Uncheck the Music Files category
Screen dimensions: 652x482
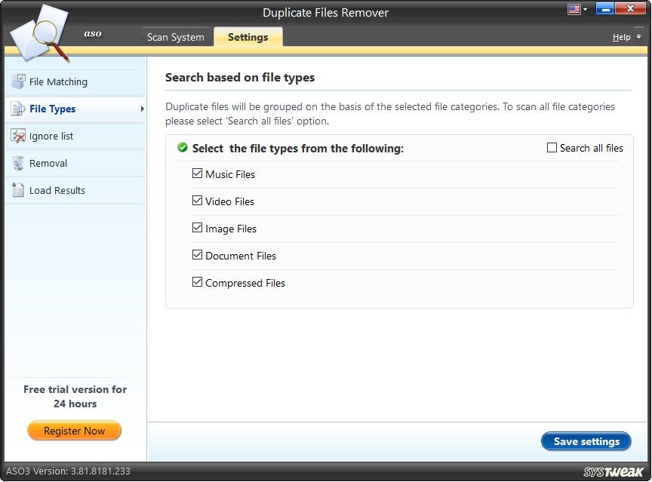(198, 173)
